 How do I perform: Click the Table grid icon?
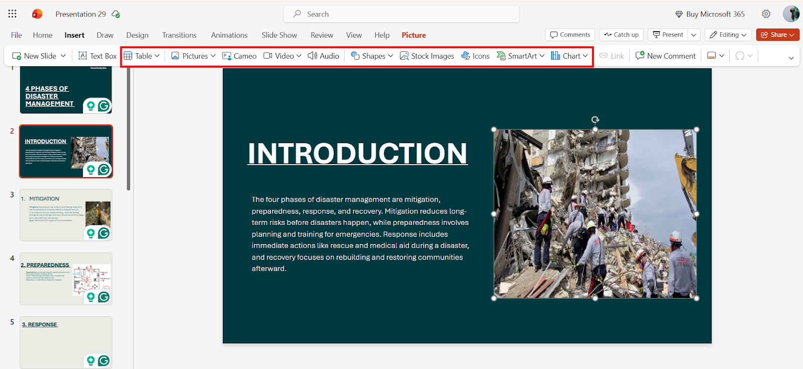pyautogui.click(x=128, y=56)
